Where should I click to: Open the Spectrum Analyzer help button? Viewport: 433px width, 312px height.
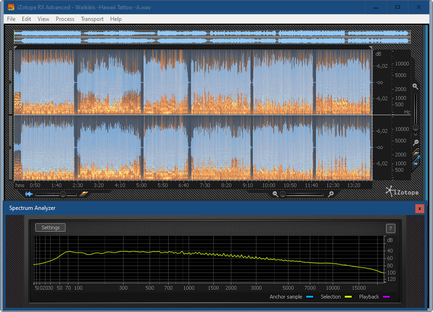(391, 228)
